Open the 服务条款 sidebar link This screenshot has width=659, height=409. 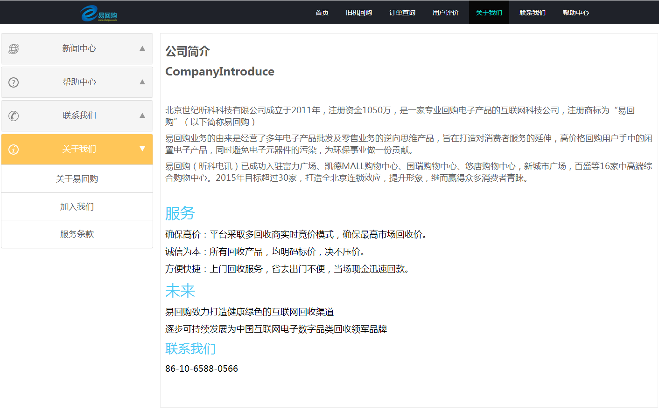(x=77, y=234)
